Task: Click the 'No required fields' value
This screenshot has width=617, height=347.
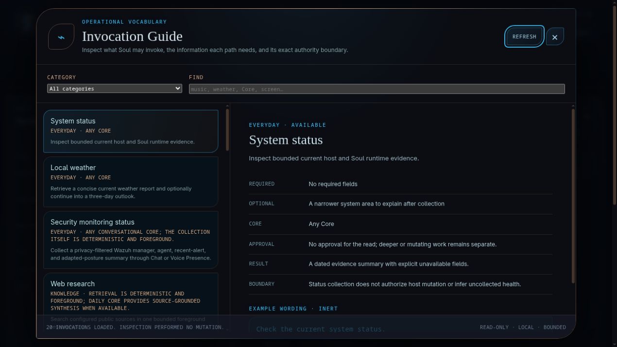Action: coord(333,184)
